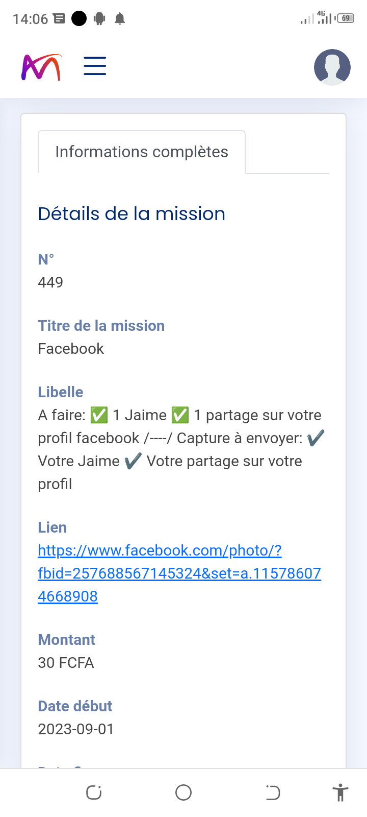Tap the clock showing 14:06

tap(30, 19)
